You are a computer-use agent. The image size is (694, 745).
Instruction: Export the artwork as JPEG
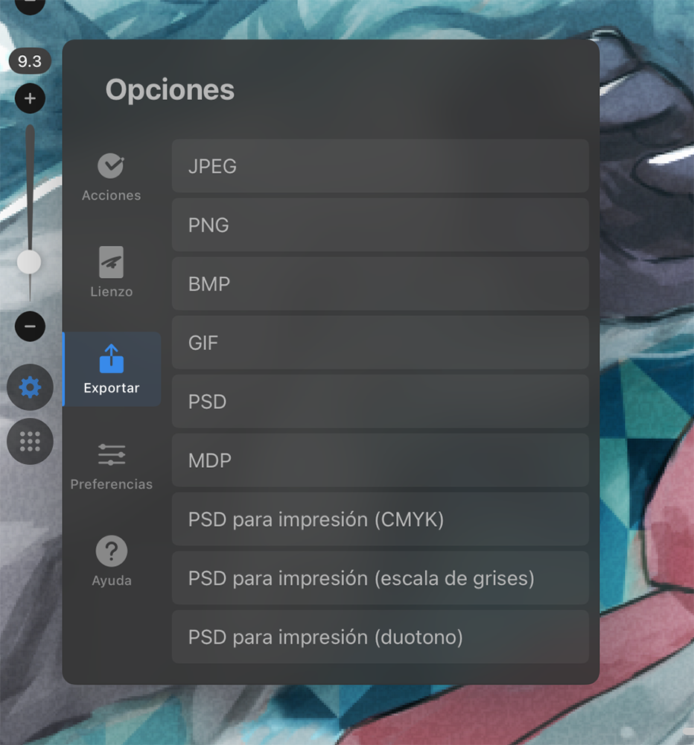click(380, 166)
